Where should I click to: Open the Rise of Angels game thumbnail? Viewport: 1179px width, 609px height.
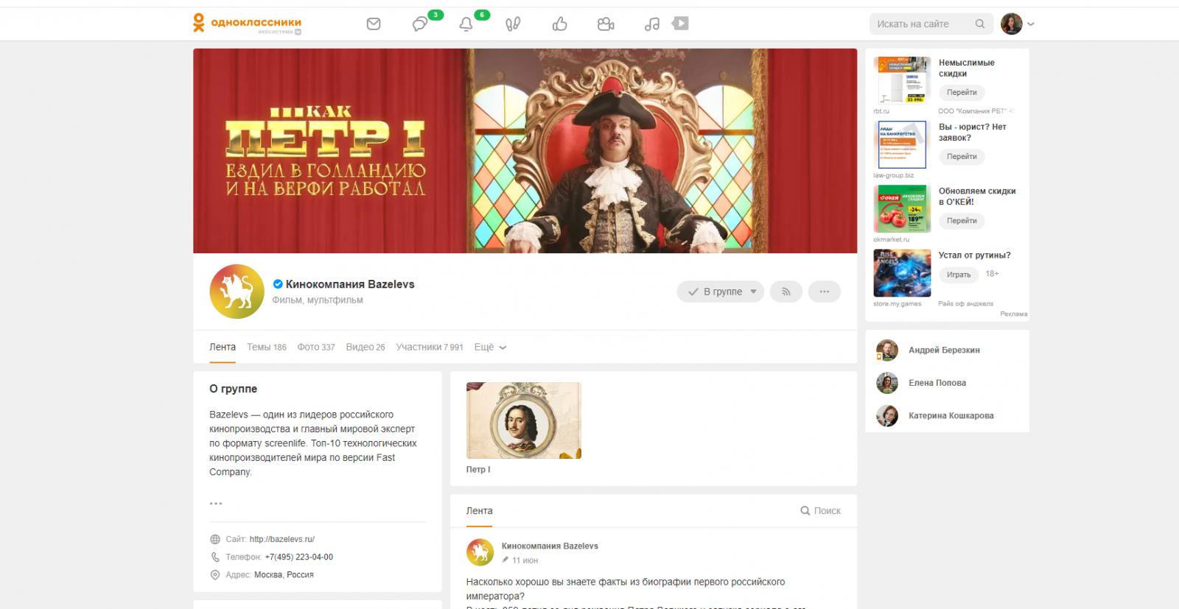pos(902,272)
